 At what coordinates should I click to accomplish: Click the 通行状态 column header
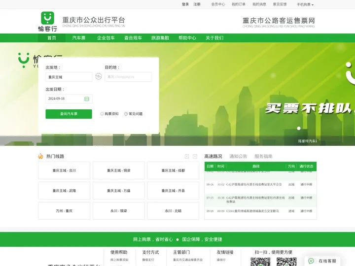pos(306,166)
